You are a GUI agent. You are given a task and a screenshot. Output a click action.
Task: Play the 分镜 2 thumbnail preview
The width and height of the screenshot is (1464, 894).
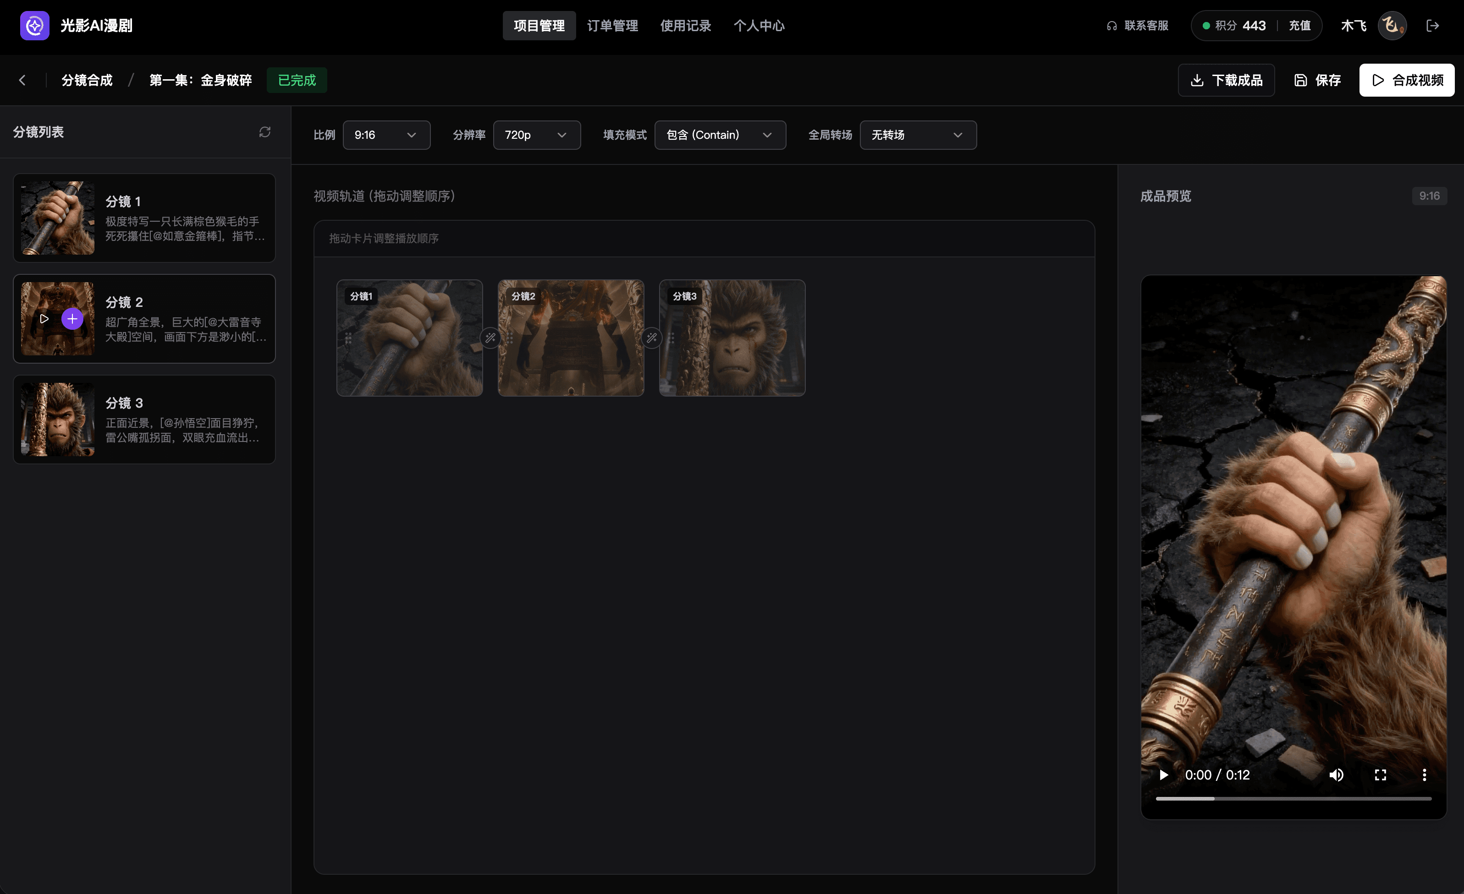pyautogui.click(x=44, y=319)
